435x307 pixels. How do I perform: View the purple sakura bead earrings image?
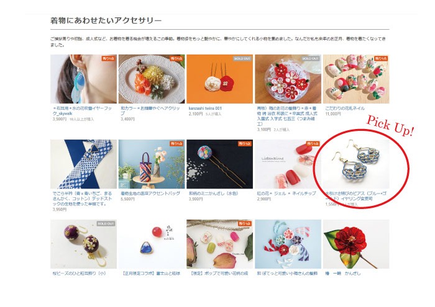(83, 244)
